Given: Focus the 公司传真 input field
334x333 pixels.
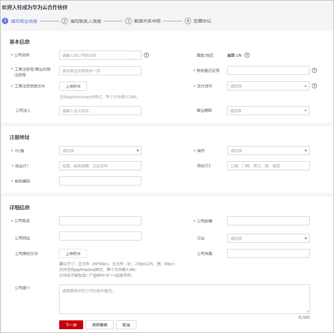Looking at the screenshot, I should 269,253.
